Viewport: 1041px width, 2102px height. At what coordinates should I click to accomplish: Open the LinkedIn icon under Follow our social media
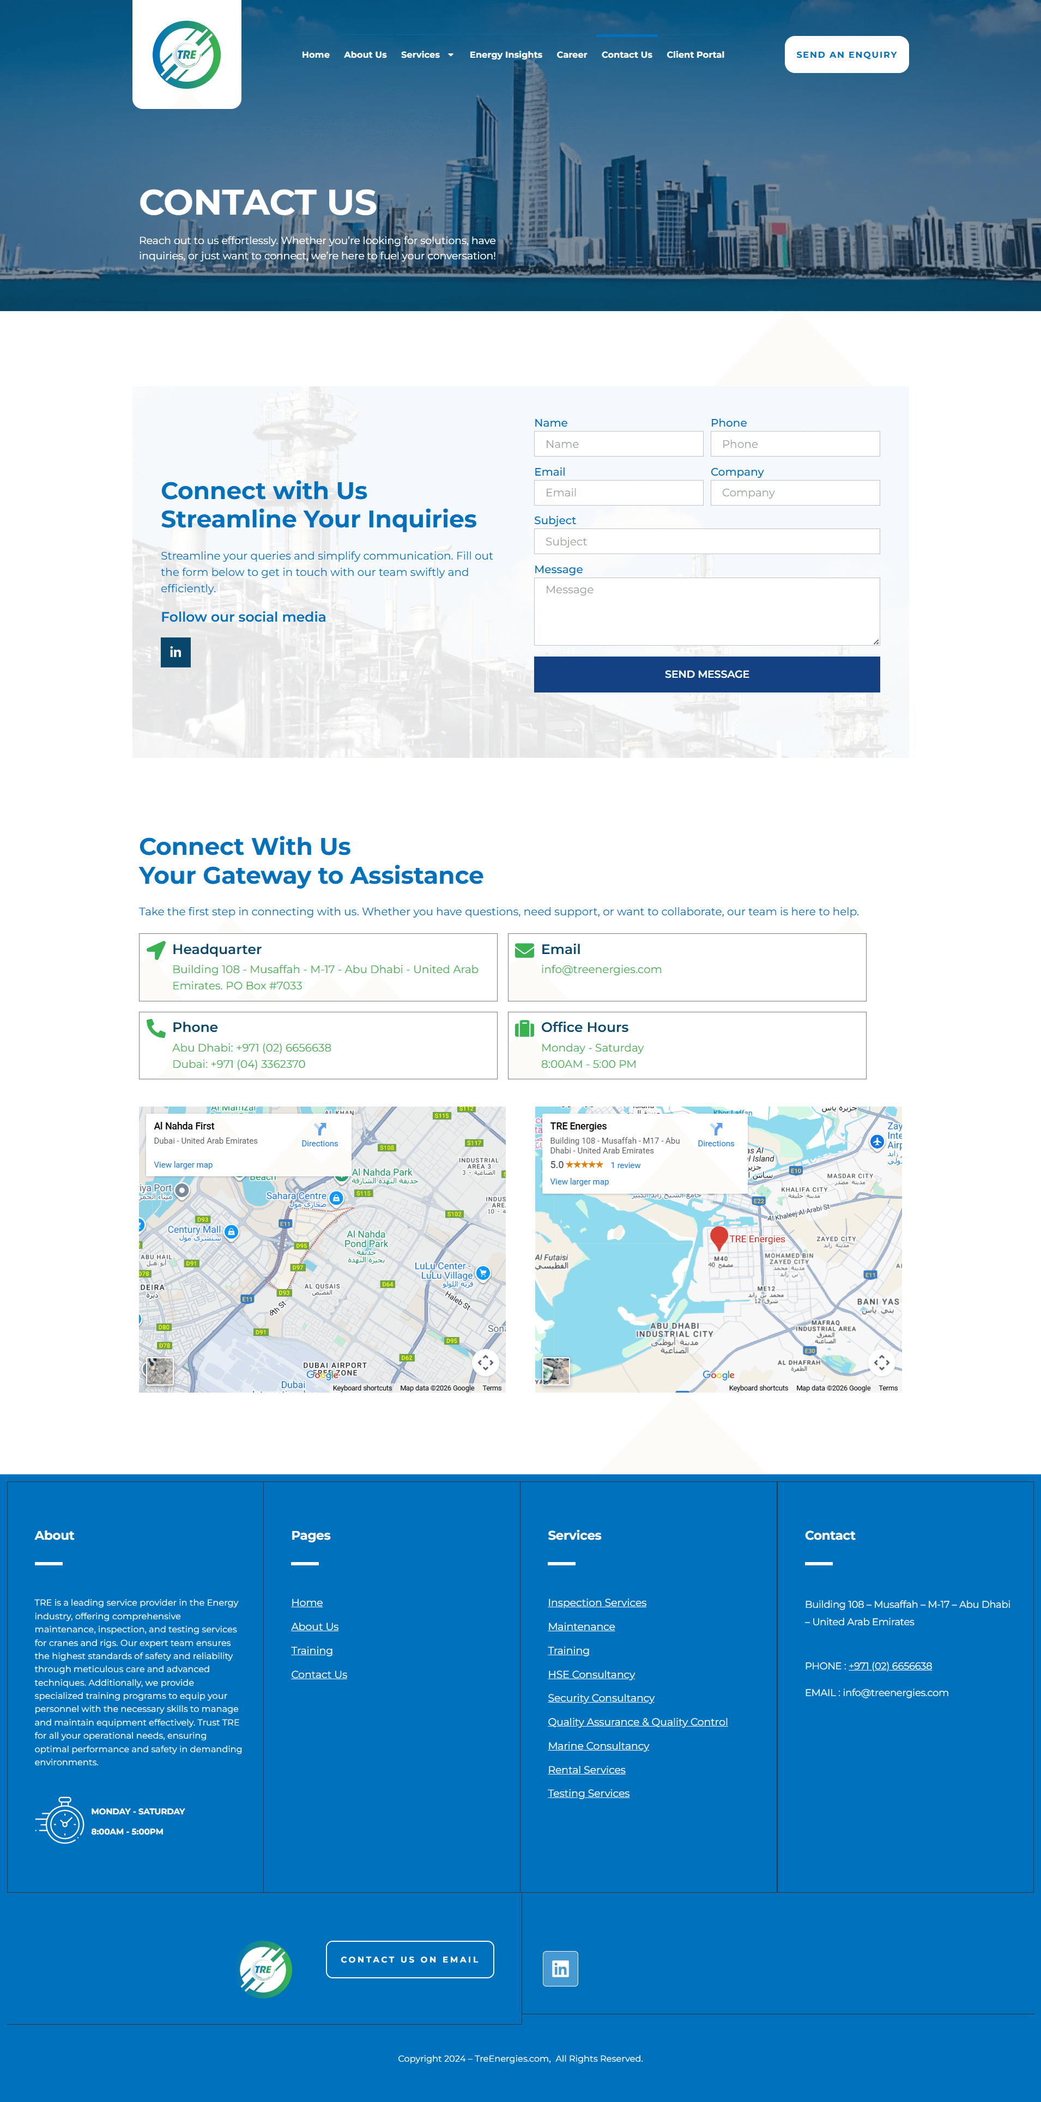[x=175, y=652]
